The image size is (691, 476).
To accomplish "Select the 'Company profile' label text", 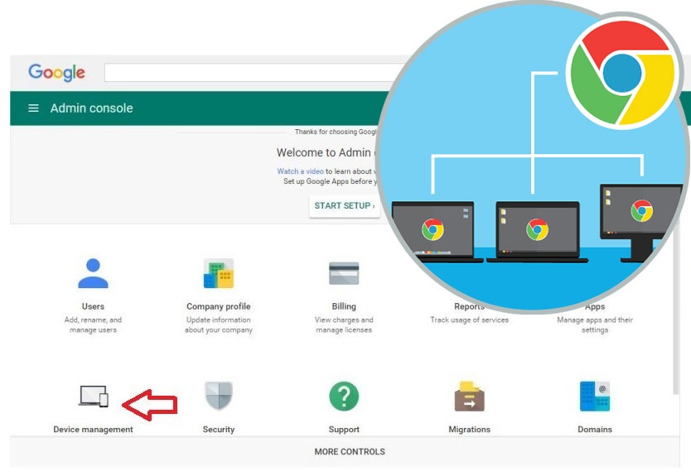I will (x=219, y=306).
